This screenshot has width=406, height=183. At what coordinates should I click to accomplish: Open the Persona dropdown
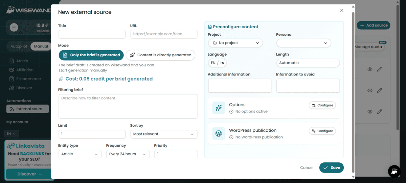(x=304, y=43)
